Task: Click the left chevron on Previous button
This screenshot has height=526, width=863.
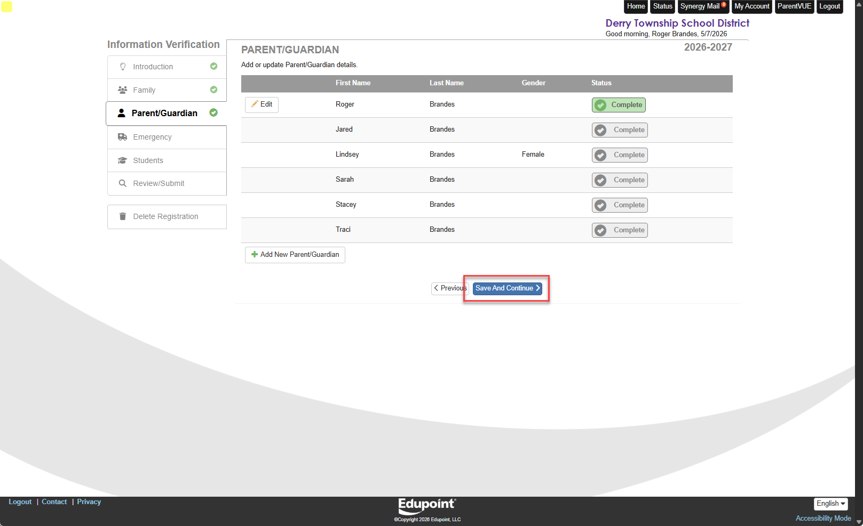Action: click(436, 288)
